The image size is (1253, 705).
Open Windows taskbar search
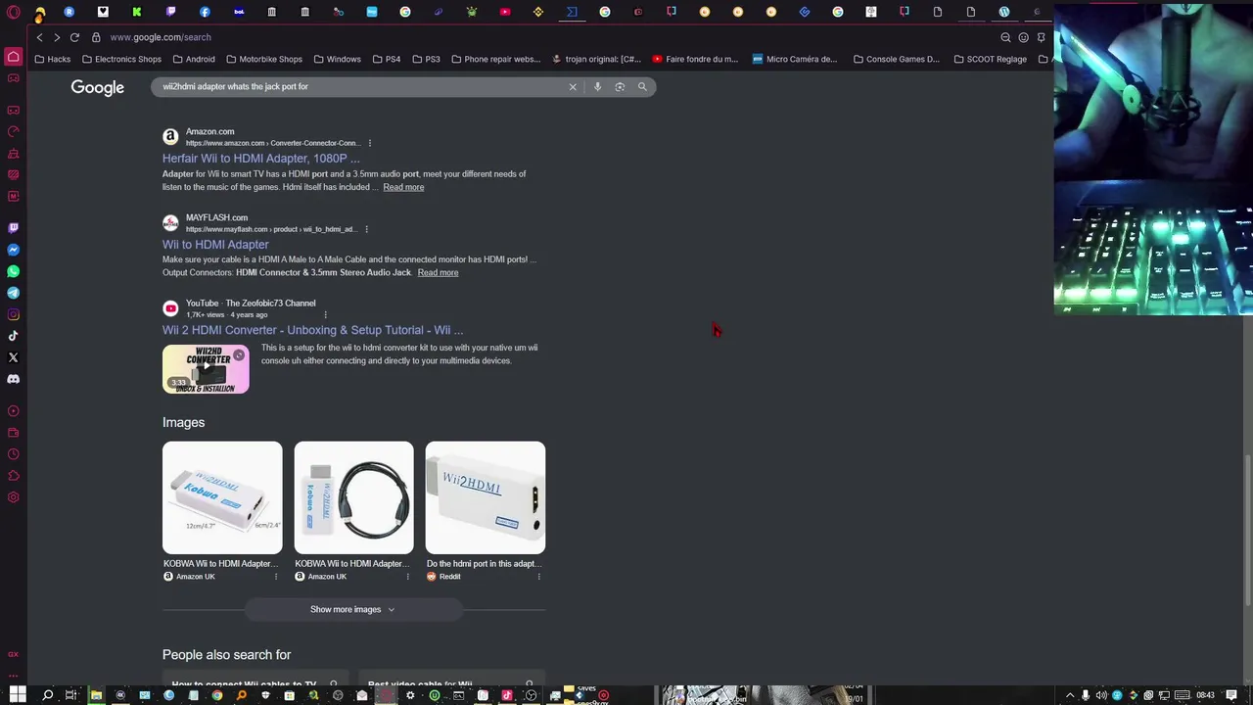click(47, 695)
